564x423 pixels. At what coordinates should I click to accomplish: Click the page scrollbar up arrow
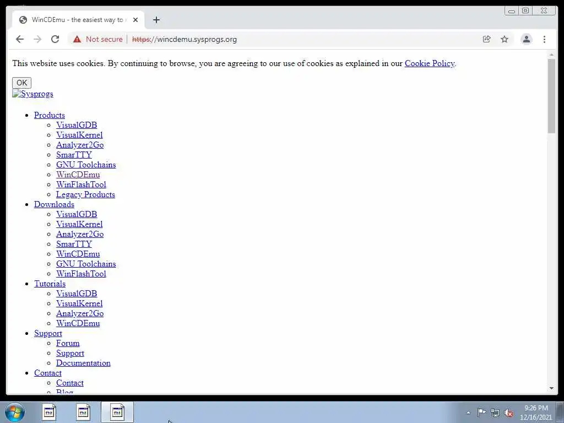pos(551,55)
